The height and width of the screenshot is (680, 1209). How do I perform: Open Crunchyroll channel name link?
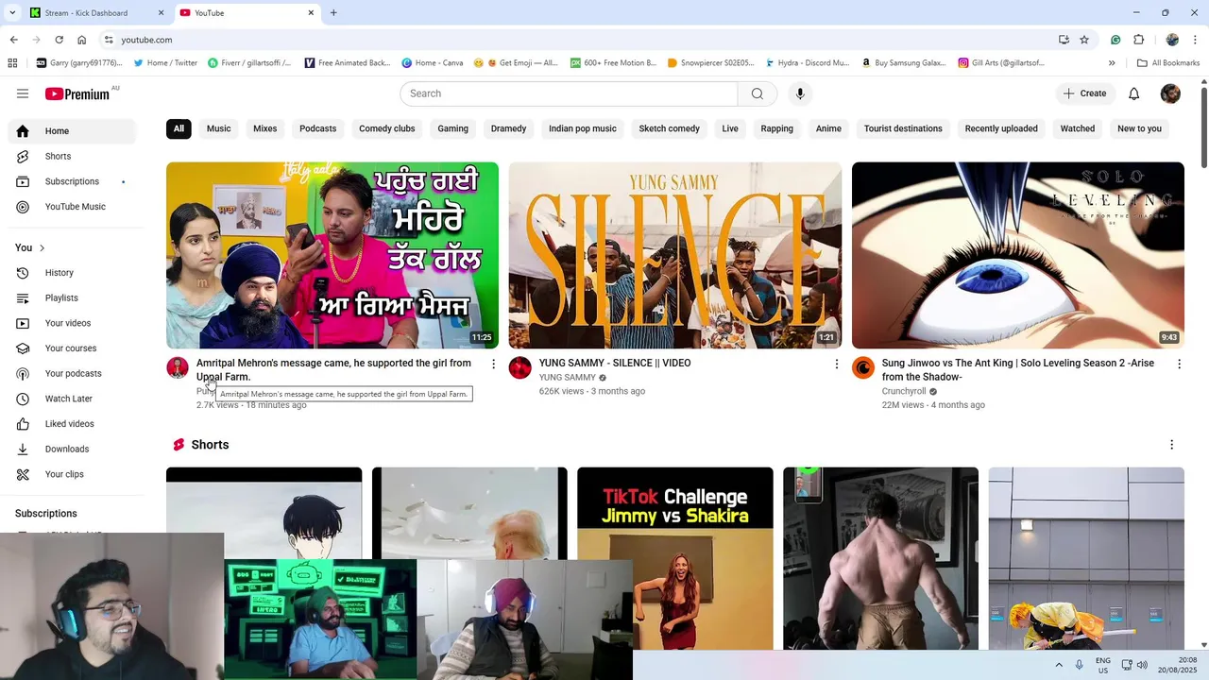[x=904, y=391]
